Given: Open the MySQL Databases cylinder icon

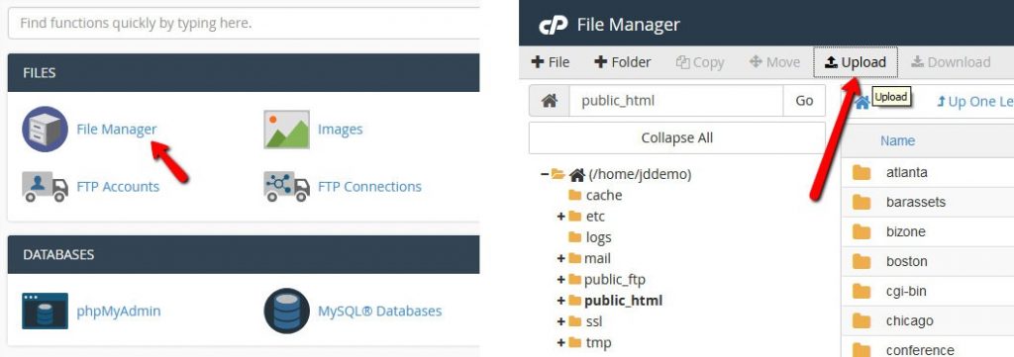Looking at the screenshot, I should coord(286,311).
